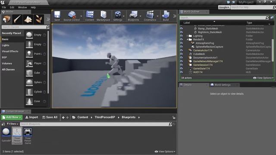Viewport: 276px width, 155px height.
Task: Toggle visibility of CubeMesh
Action: tap(181, 54)
